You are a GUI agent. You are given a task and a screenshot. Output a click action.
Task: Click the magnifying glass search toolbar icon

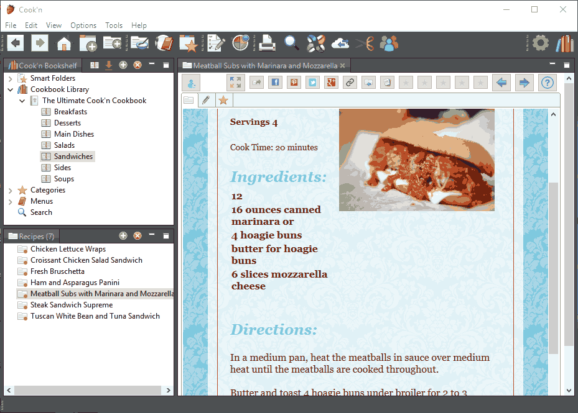pos(291,43)
